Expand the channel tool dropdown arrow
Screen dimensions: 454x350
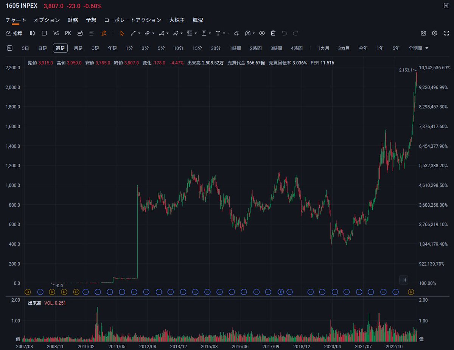click(153, 33)
